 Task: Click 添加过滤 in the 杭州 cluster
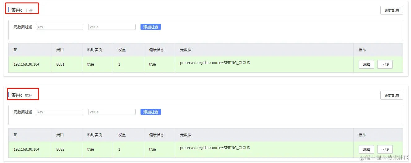[151, 112]
